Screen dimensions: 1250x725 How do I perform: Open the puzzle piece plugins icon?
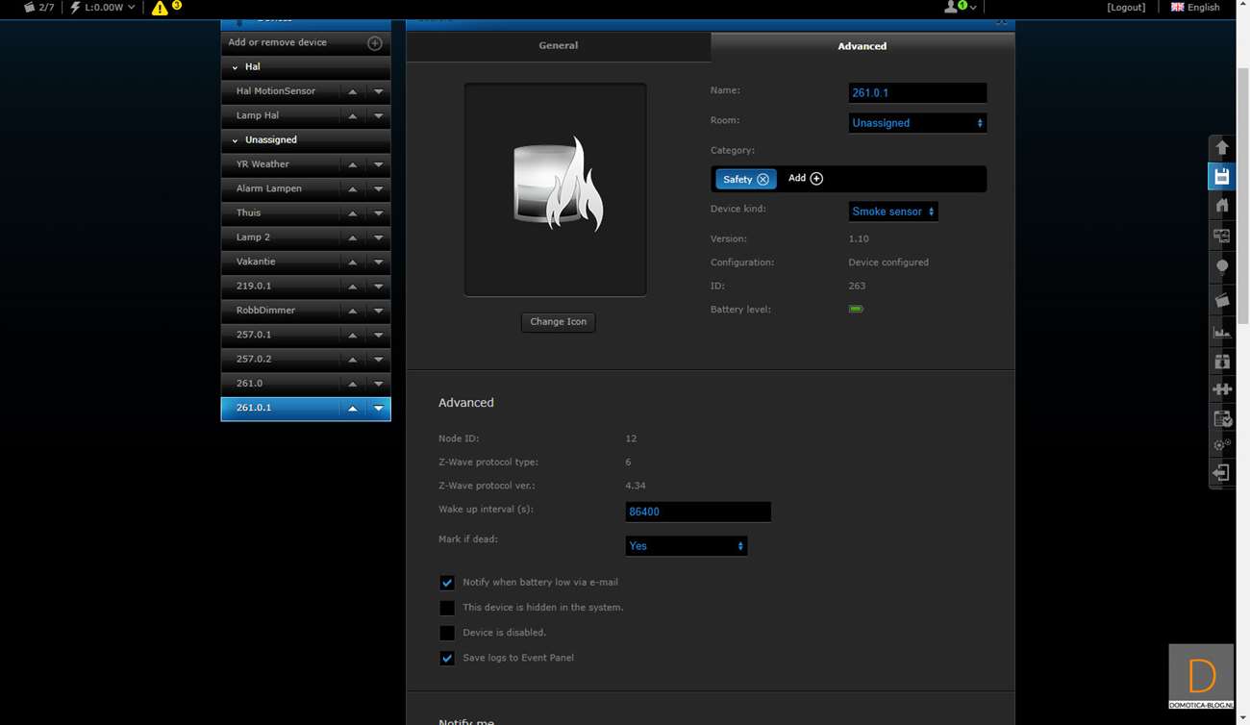coord(1222,389)
